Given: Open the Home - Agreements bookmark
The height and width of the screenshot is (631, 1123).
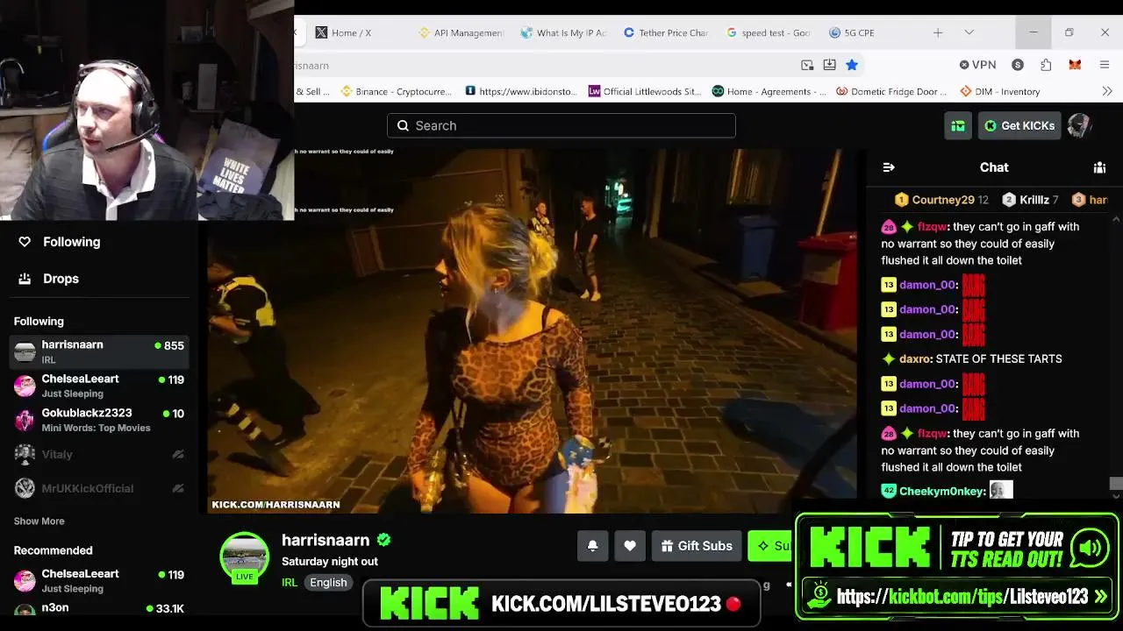Looking at the screenshot, I should pyautogui.click(x=769, y=91).
